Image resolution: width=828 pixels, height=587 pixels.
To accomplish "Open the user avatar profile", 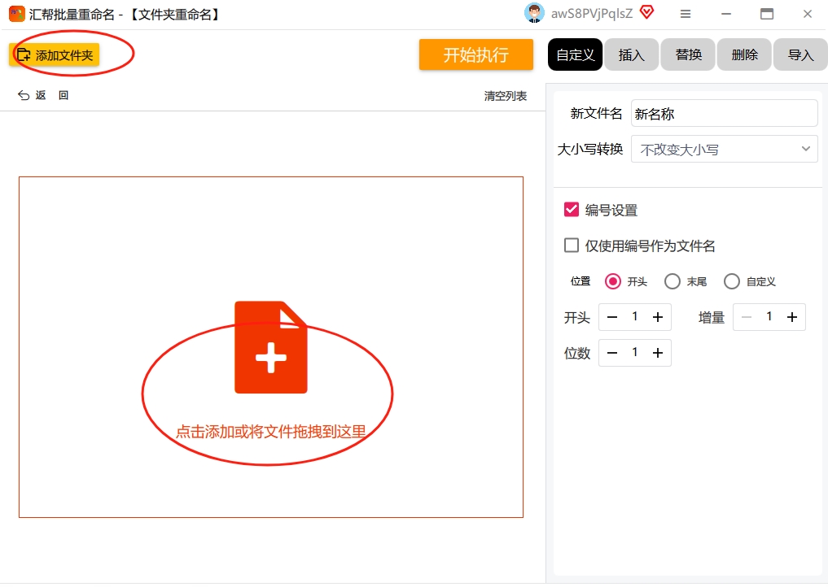I will [x=534, y=13].
